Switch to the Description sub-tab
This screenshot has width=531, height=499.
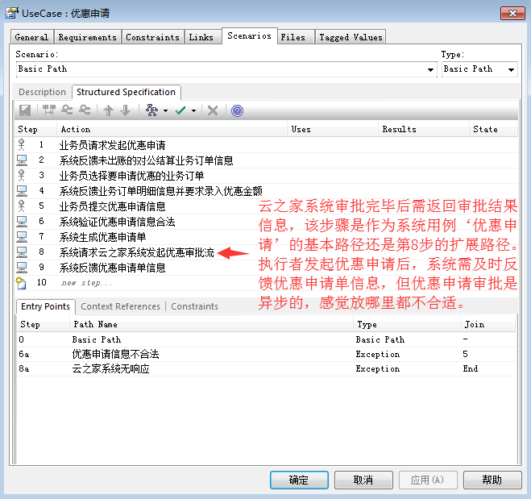(43, 92)
